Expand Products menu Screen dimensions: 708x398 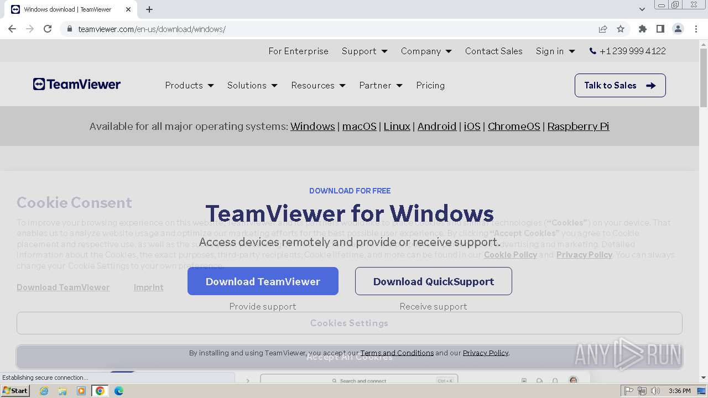point(189,85)
